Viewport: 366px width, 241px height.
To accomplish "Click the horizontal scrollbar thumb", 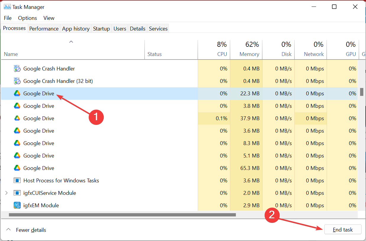I will tap(122, 215).
